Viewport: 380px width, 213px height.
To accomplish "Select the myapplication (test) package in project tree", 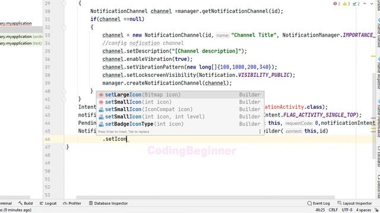I will click(21, 43).
